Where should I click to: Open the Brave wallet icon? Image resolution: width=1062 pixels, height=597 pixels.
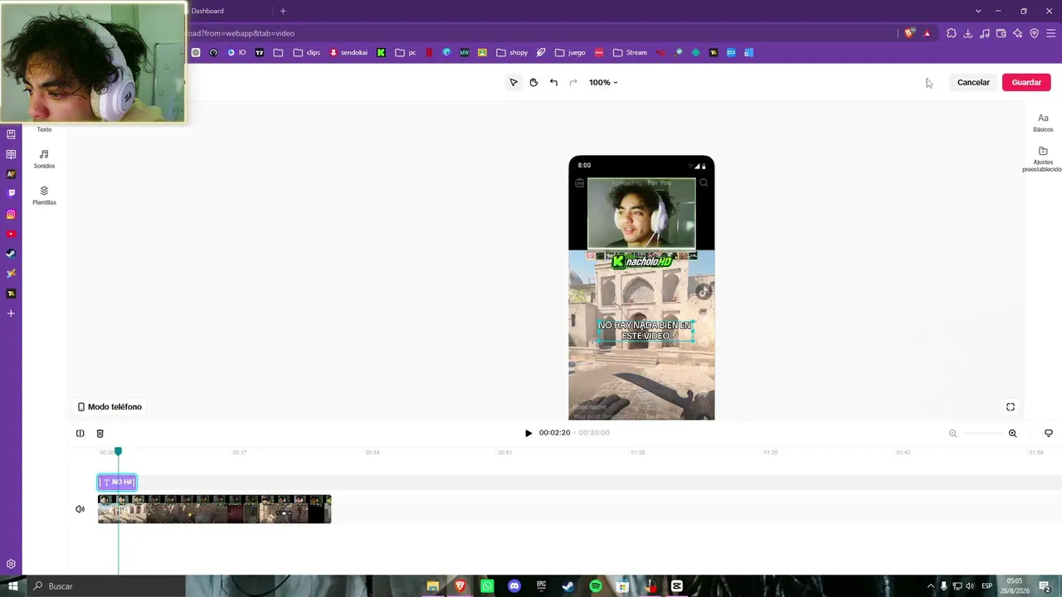coord(1001,33)
